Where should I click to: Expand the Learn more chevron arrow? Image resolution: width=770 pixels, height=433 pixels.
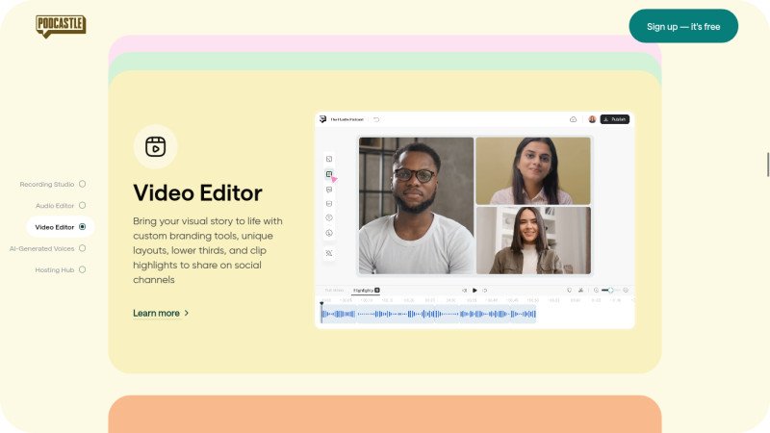187,313
